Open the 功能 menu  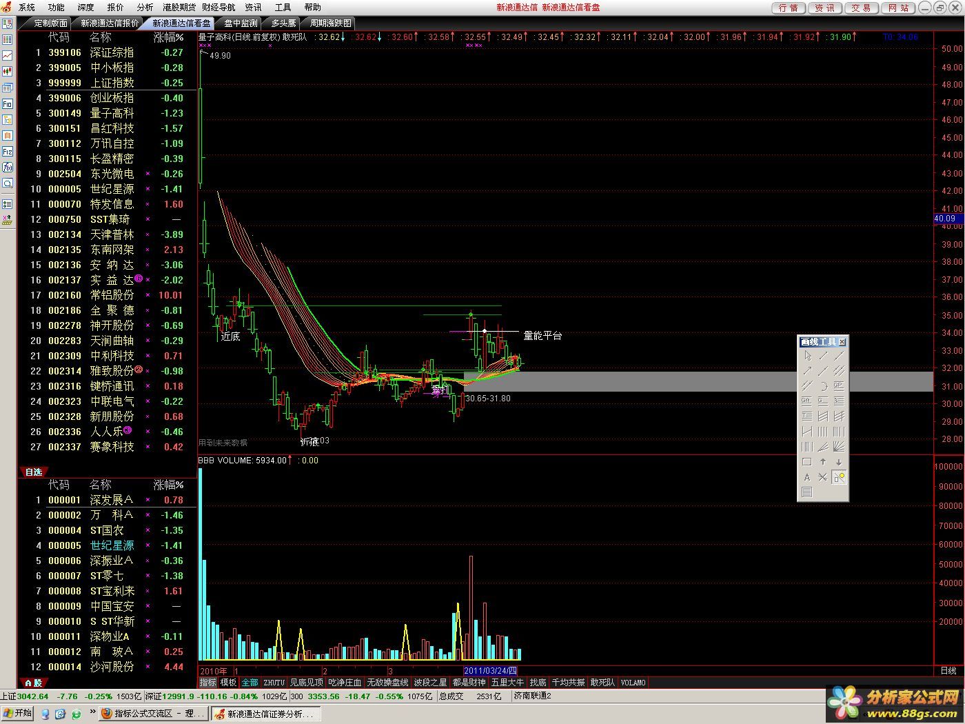coord(56,7)
